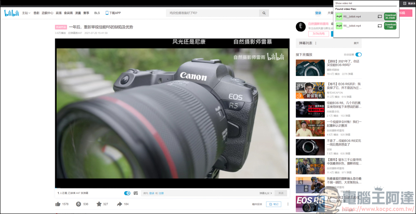
Task: Toggle the danmaku display switch under video
Action: point(127,193)
